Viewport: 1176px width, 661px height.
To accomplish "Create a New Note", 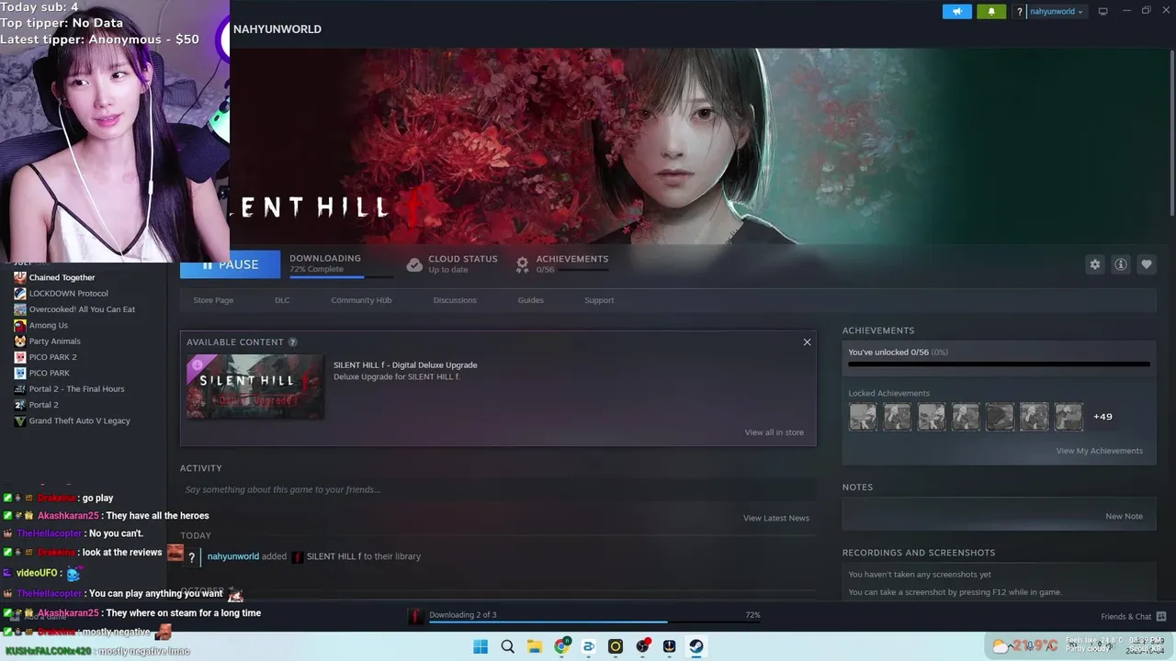I will point(1124,516).
